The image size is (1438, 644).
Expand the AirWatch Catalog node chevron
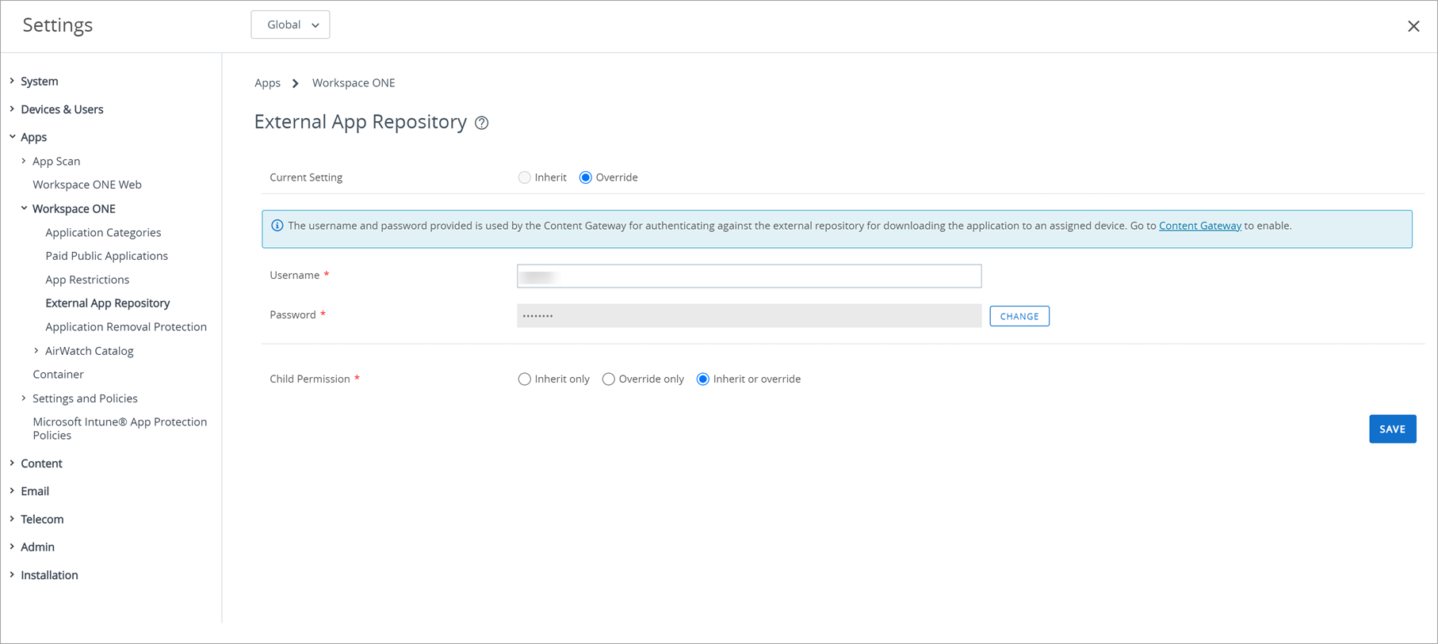click(36, 350)
